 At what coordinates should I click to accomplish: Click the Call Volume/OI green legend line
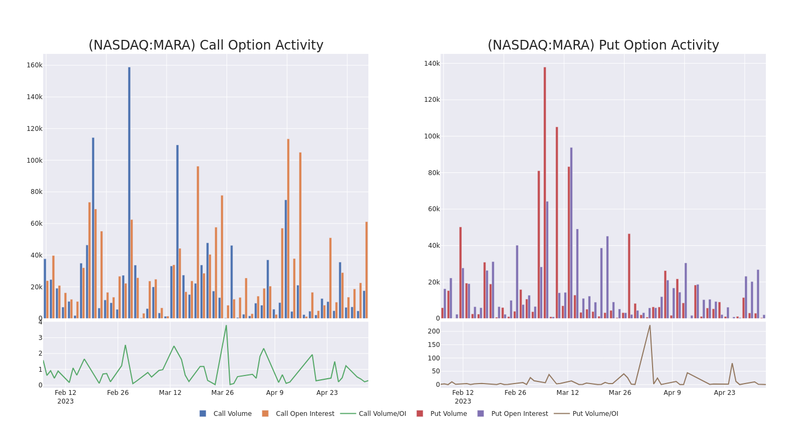(x=348, y=414)
